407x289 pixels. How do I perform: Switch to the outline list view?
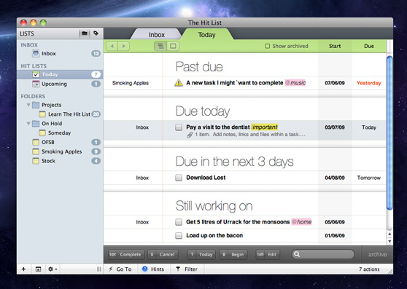tap(160, 46)
